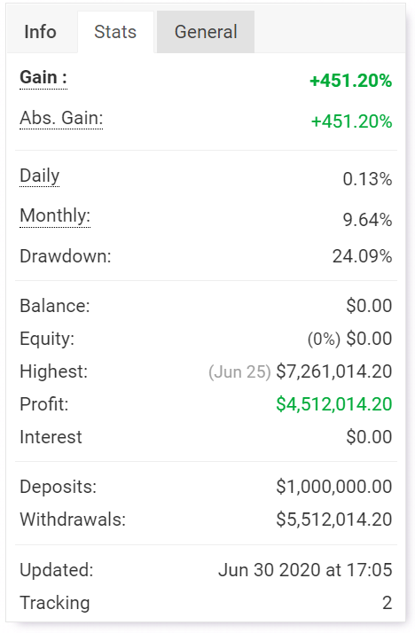Click the Deposits amount $1,000,000.00

(333, 487)
